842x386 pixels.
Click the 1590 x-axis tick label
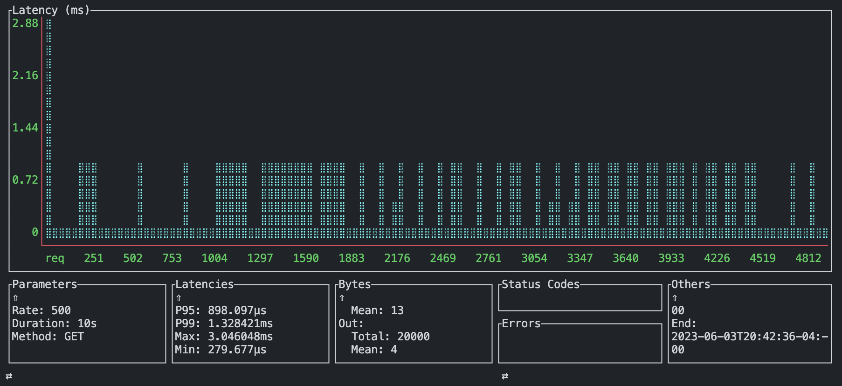point(306,258)
